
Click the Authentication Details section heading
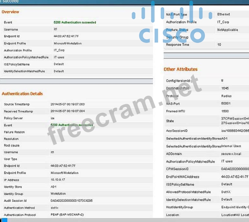(x=22, y=94)
